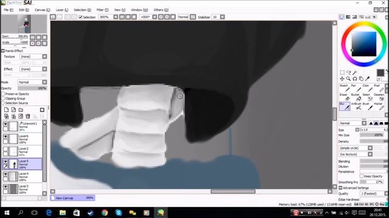Delete layer with trash icon
The height and width of the screenshot is (218, 389).
(x=28, y=116)
